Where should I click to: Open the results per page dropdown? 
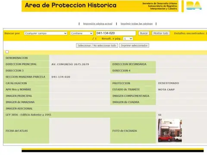click(128, 39)
